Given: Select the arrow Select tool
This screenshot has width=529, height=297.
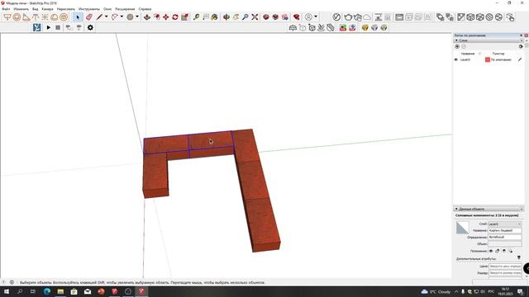Looking at the screenshot, I should tap(78, 16).
